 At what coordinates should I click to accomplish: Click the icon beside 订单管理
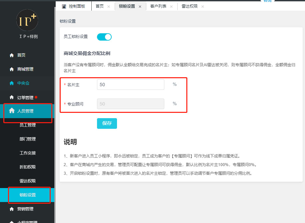coord(12,98)
